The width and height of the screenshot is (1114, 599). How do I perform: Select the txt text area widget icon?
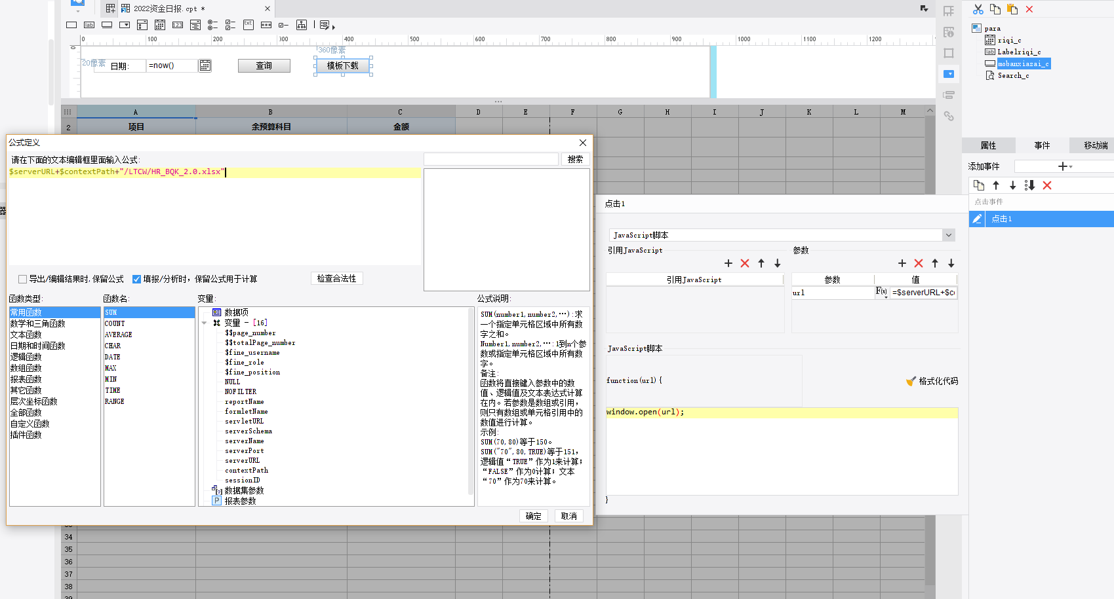[x=249, y=25]
